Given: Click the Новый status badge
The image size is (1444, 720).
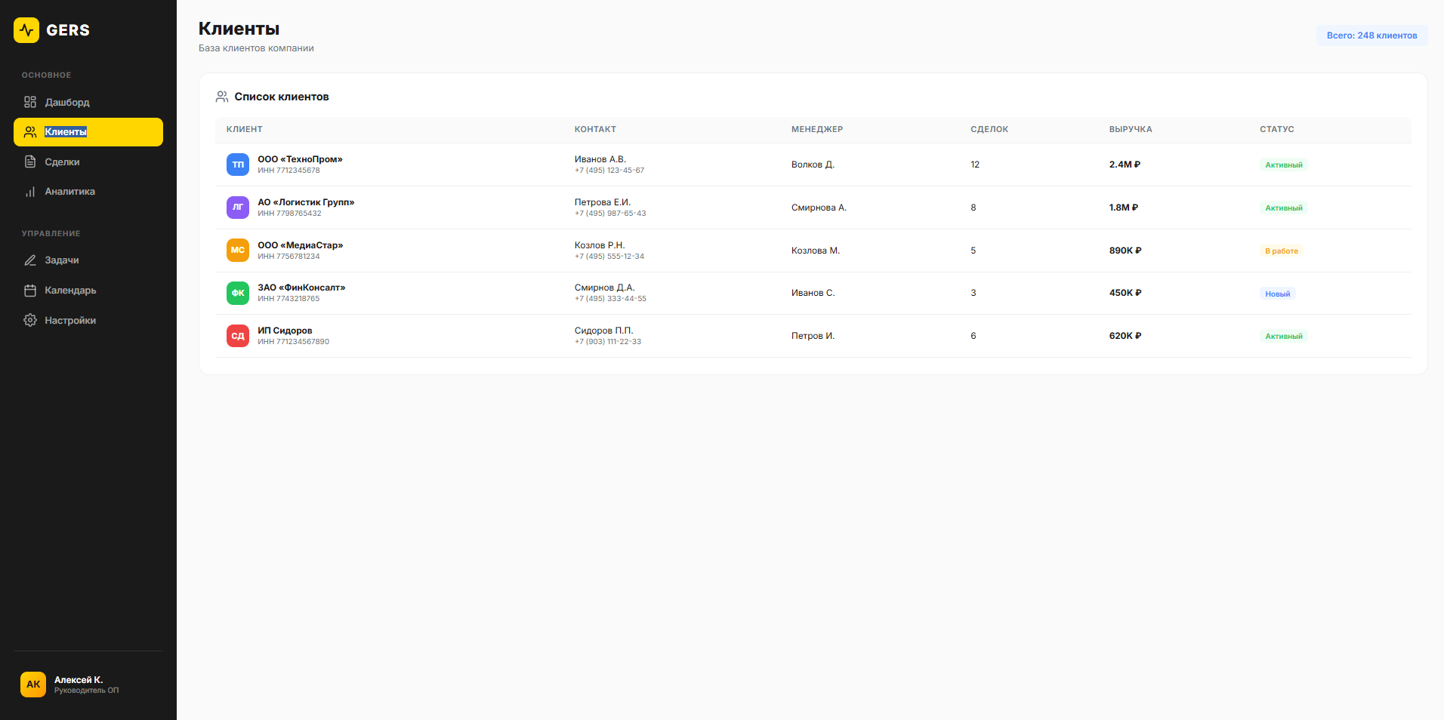Looking at the screenshot, I should point(1277,294).
